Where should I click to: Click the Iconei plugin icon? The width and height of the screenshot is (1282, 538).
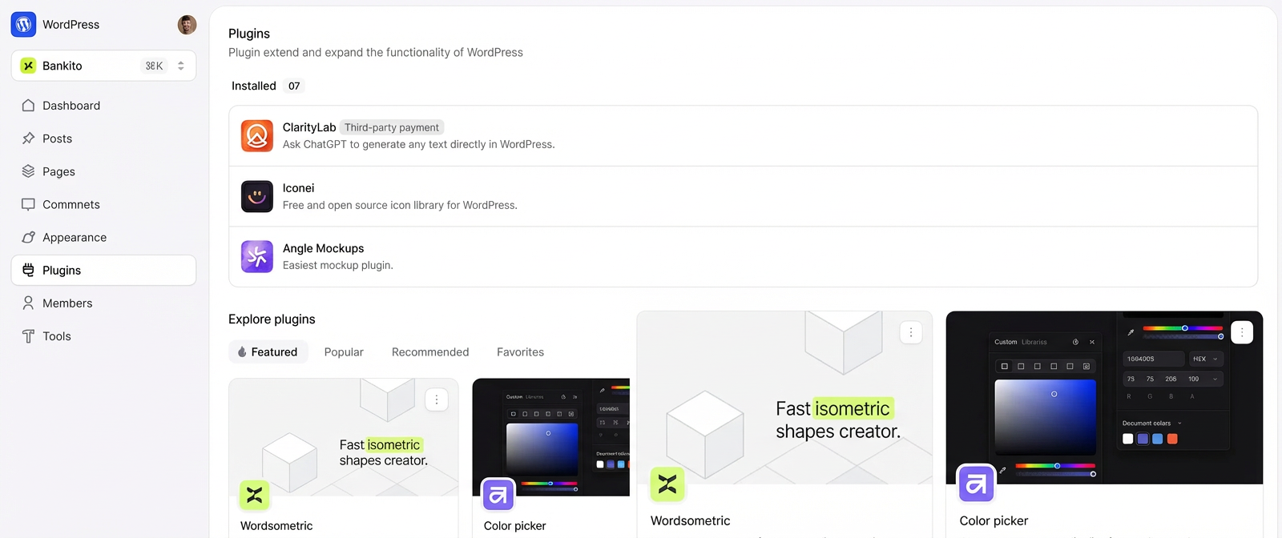pyautogui.click(x=257, y=196)
